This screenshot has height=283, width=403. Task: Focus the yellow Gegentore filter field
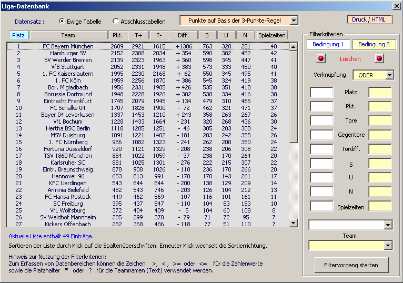[x=380, y=135]
